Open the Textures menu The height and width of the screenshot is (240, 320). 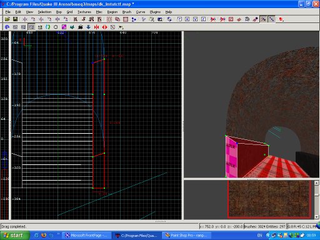[84, 12]
